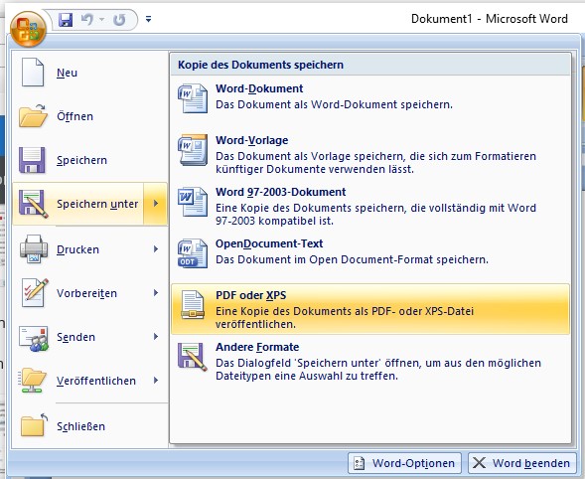
Task: Select the Senden menu entry
Action: (89, 337)
